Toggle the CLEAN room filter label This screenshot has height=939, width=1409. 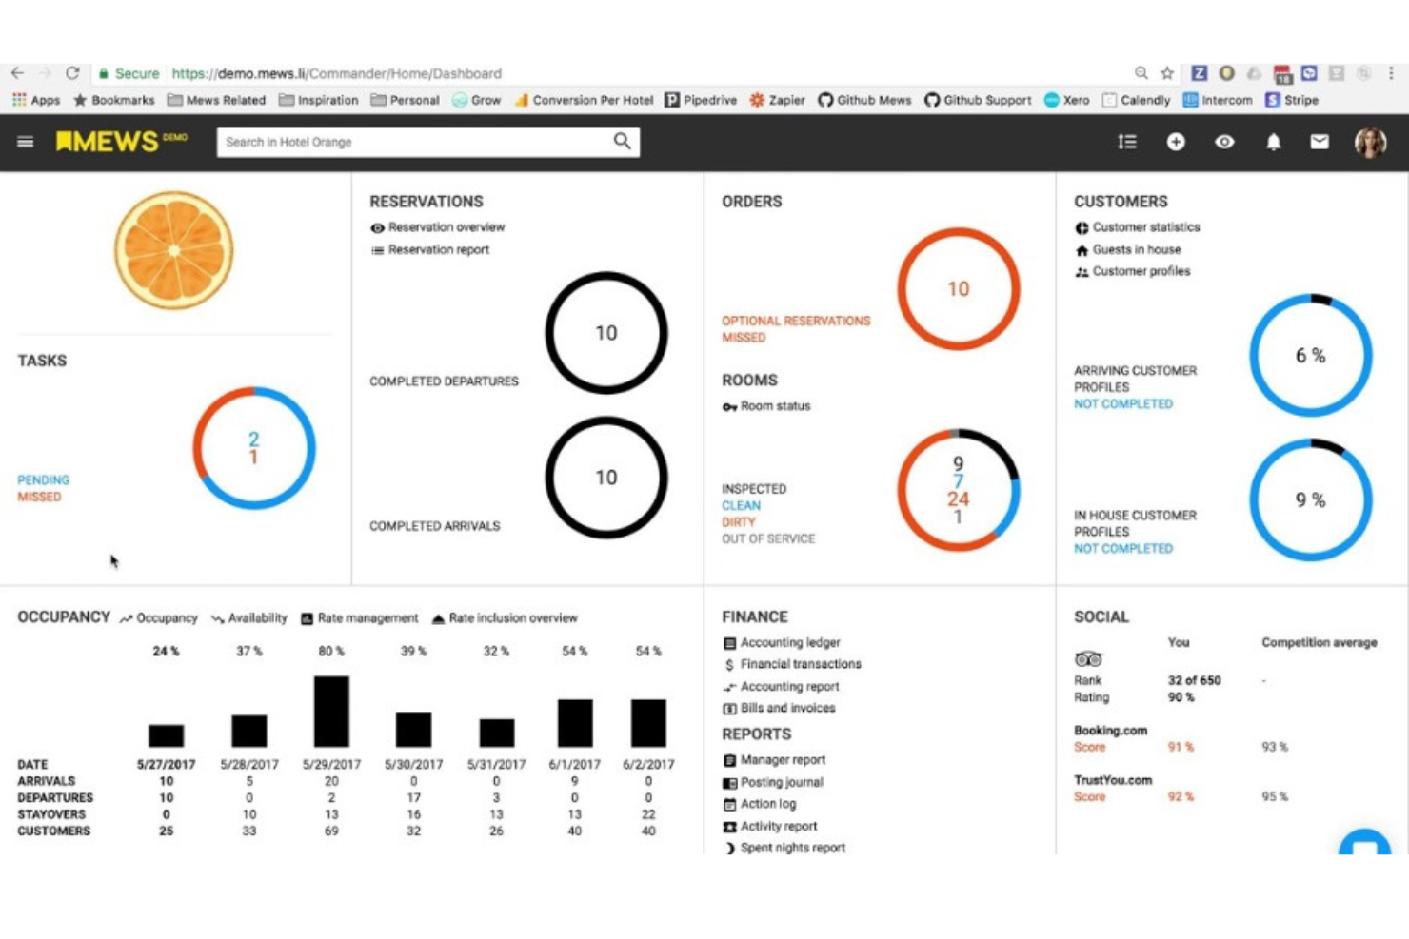741,505
